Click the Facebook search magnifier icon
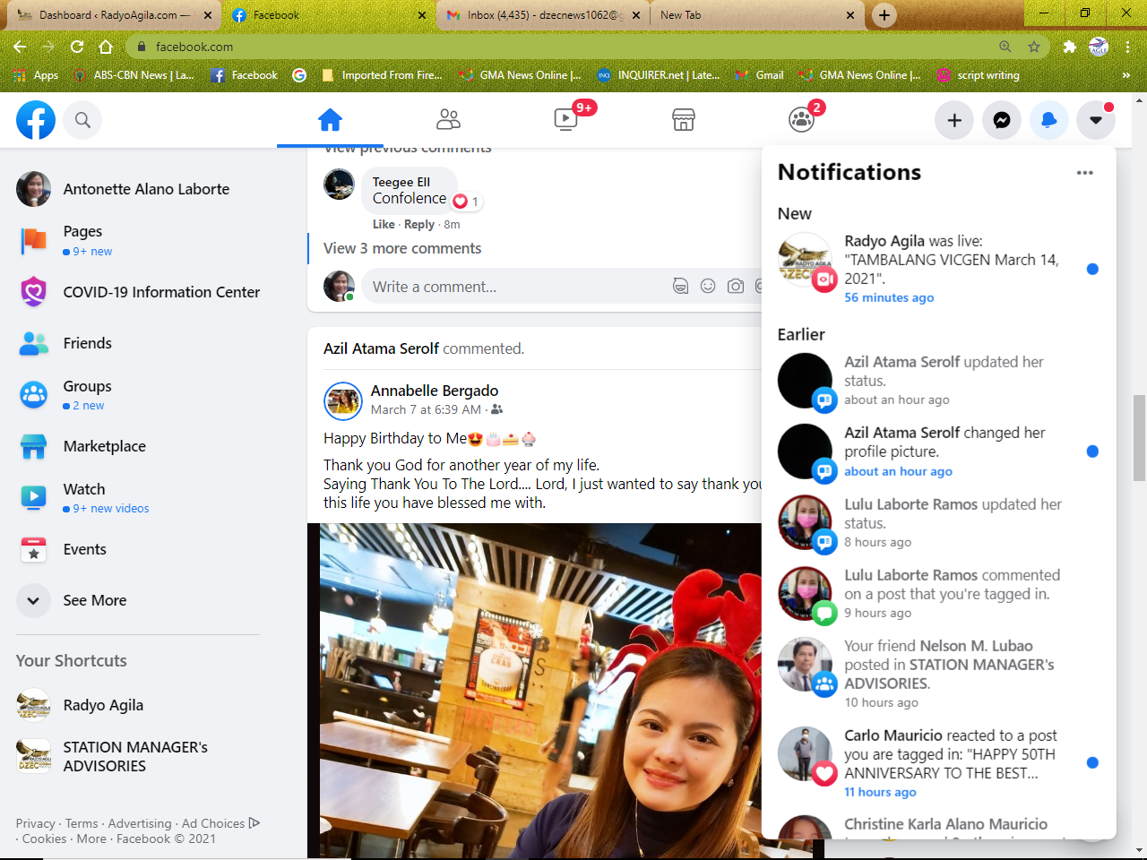1147x860 pixels. point(82,120)
